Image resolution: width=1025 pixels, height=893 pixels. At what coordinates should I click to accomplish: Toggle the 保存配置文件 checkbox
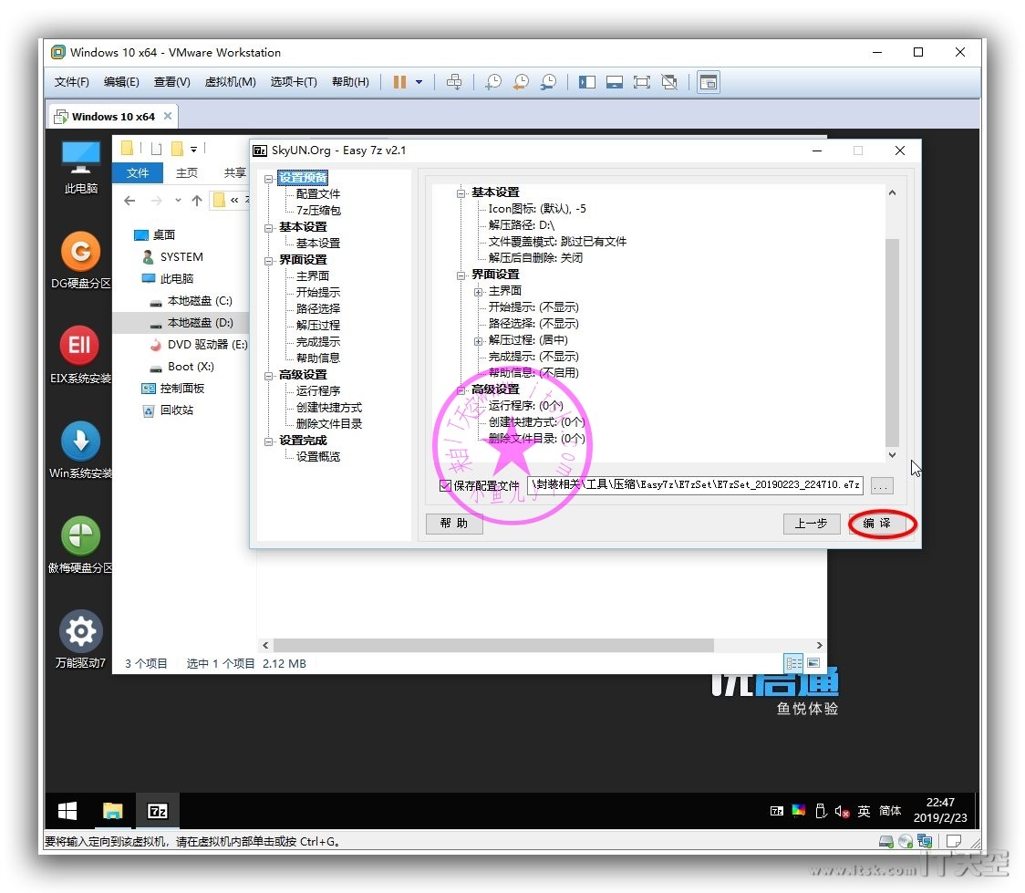coord(445,485)
